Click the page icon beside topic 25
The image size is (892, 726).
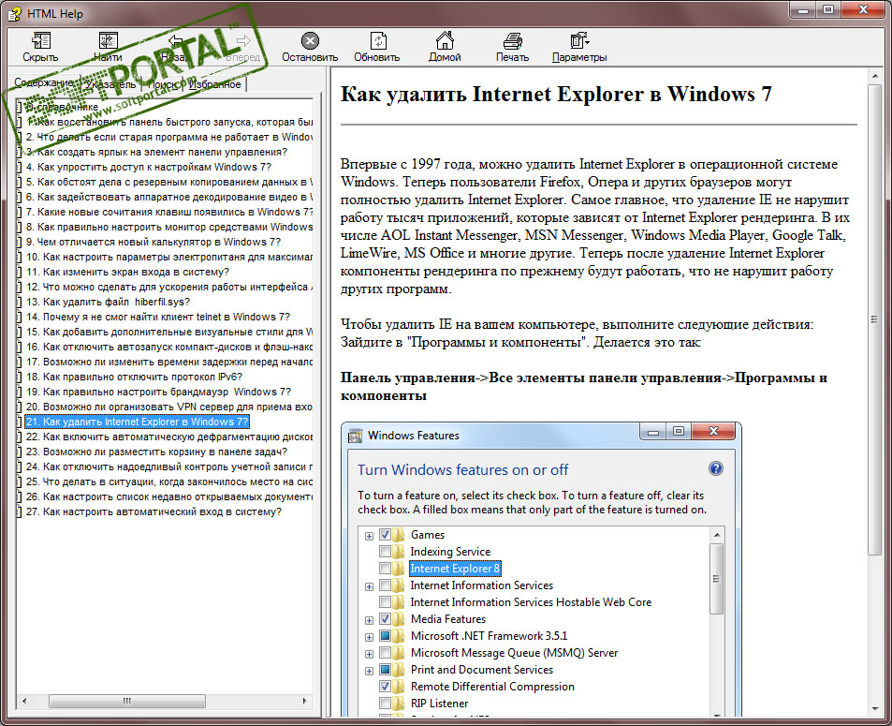coord(20,482)
